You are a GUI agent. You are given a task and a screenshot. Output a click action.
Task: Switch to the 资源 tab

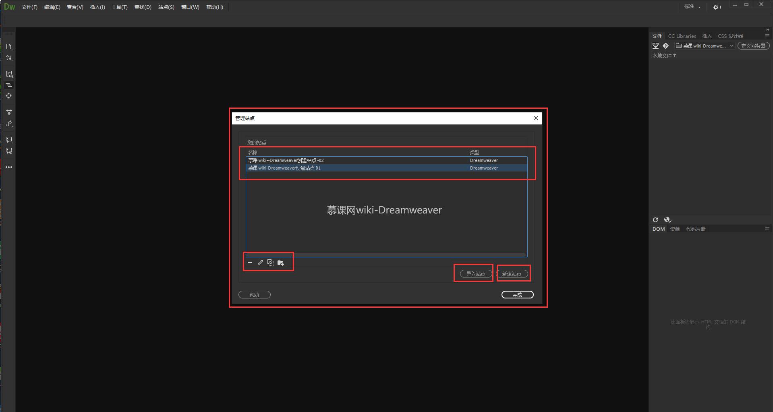pyautogui.click(x=675, y=229)
